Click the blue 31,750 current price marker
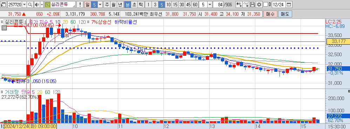The image size is (350, 129). pyautogui.click(x=338, y=69)
